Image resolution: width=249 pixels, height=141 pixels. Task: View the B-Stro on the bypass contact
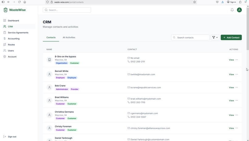click(x=231, y=60)
